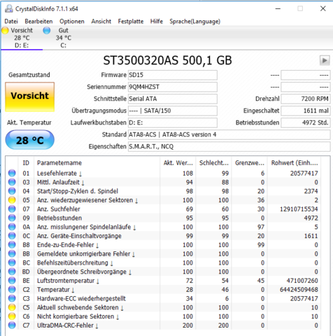Open the Hilfe menu
This screenshot has height=336, width=333.
coord(157,21)
